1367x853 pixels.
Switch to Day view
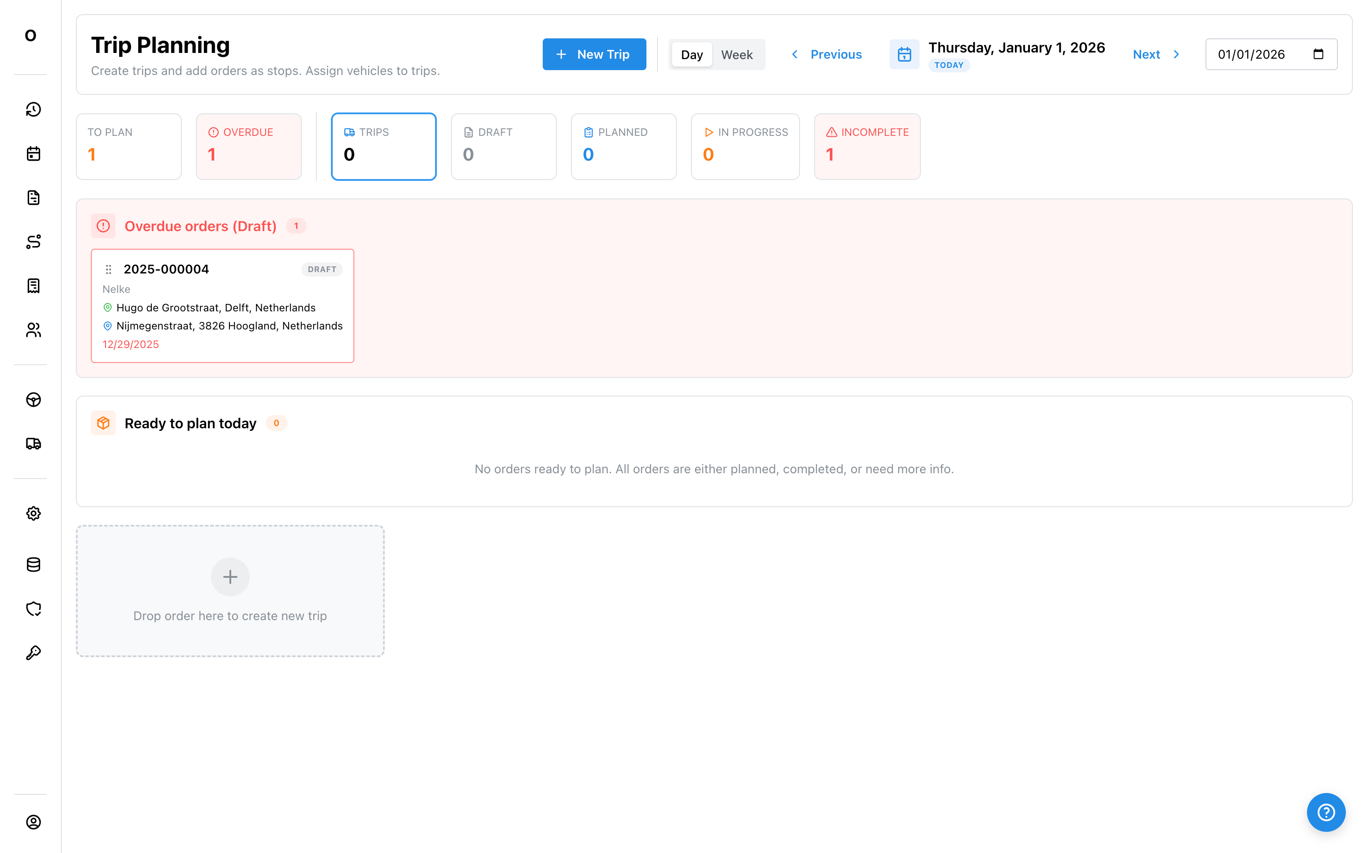(691, 55)
